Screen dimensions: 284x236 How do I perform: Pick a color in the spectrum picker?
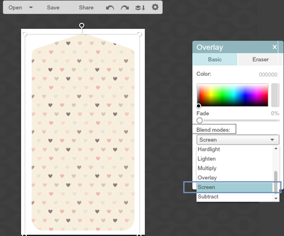(233, 95)
